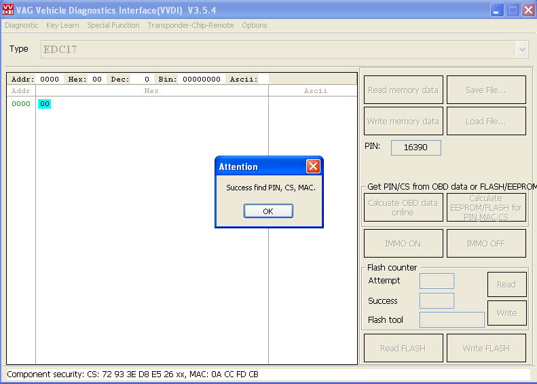Click the Ascii column header

316,91
